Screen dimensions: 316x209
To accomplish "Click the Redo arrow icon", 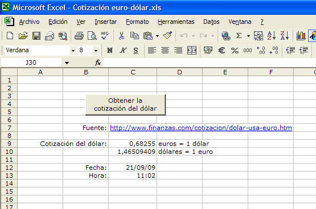I will pos(203,36).
